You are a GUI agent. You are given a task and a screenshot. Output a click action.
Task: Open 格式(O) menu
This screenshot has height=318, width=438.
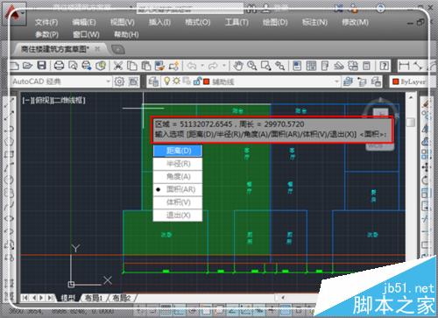pos(198,23)
